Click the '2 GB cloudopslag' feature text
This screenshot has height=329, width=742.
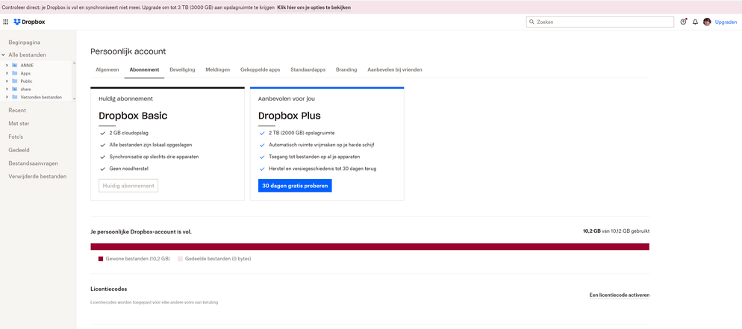(128, 133)
